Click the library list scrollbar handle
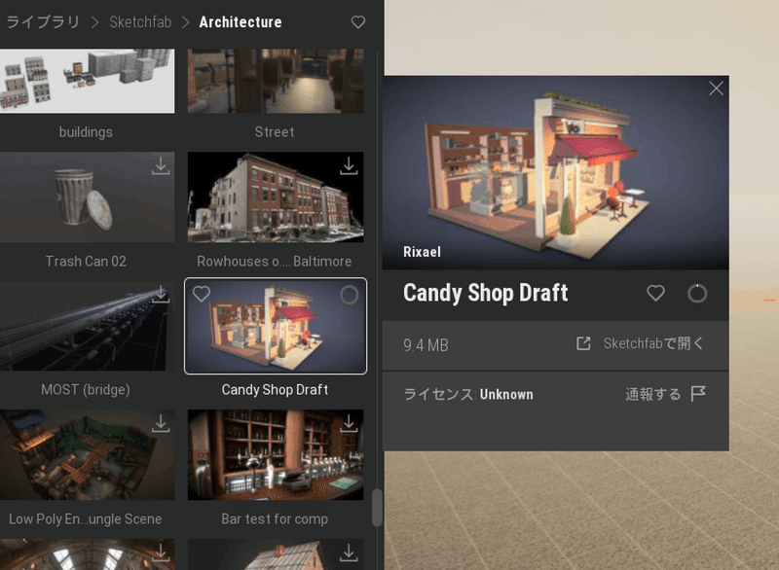This screenshot has width=779, height=570. coord(377,508)
